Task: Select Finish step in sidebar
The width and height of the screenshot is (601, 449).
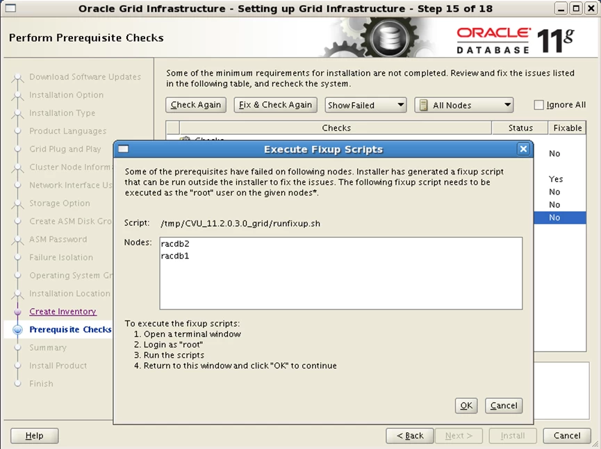Action: click(42, 384)
